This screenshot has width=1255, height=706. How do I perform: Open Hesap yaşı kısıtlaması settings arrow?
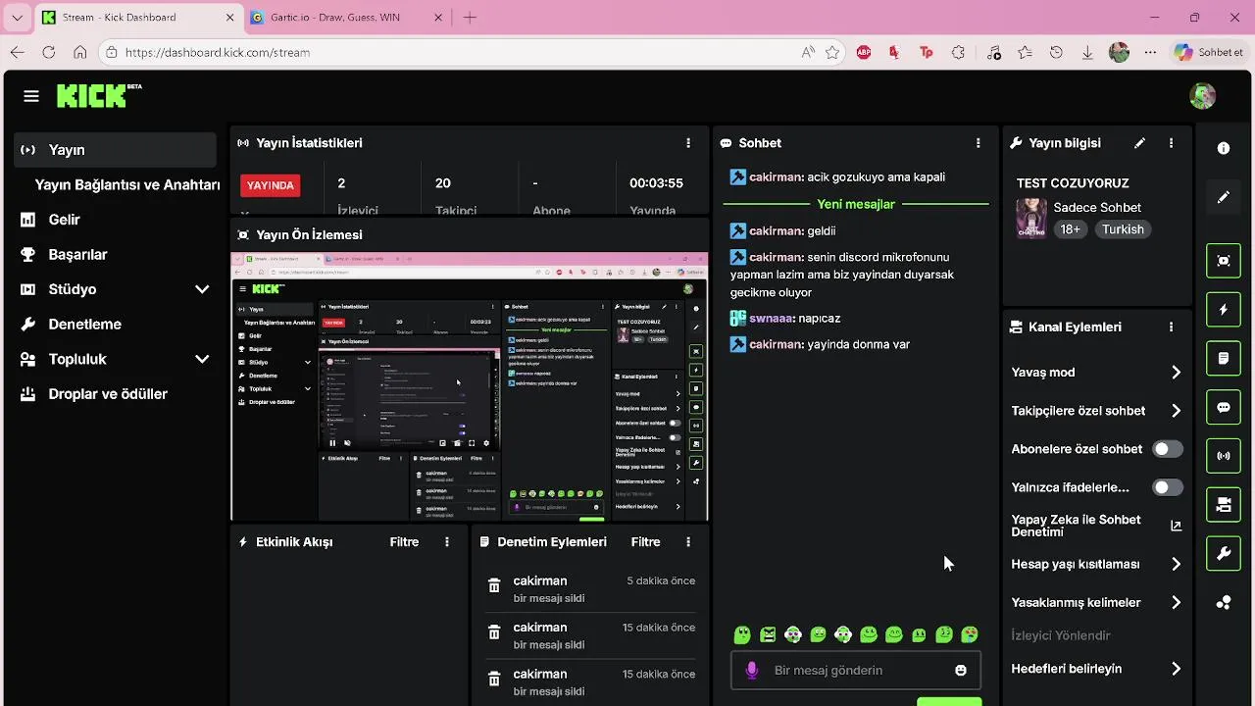tap(1176, 565)
